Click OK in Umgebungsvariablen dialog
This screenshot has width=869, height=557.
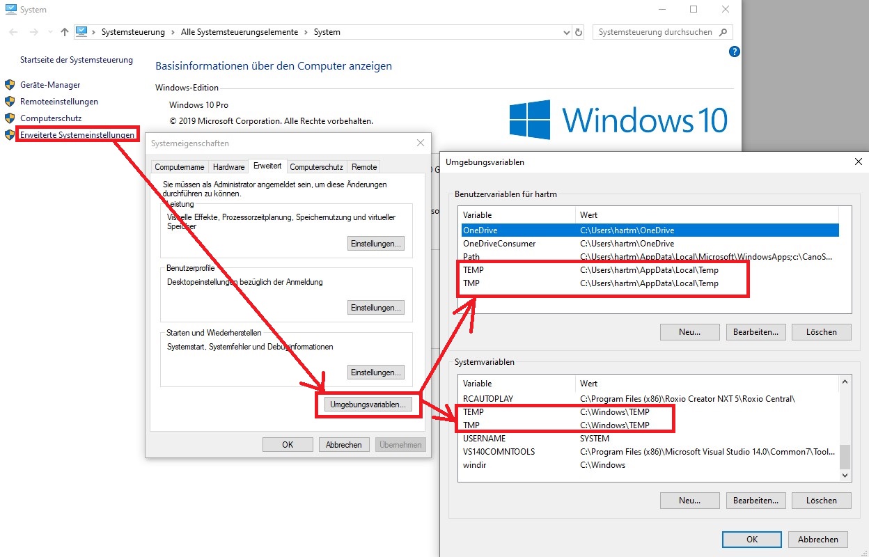coord(752,540)
